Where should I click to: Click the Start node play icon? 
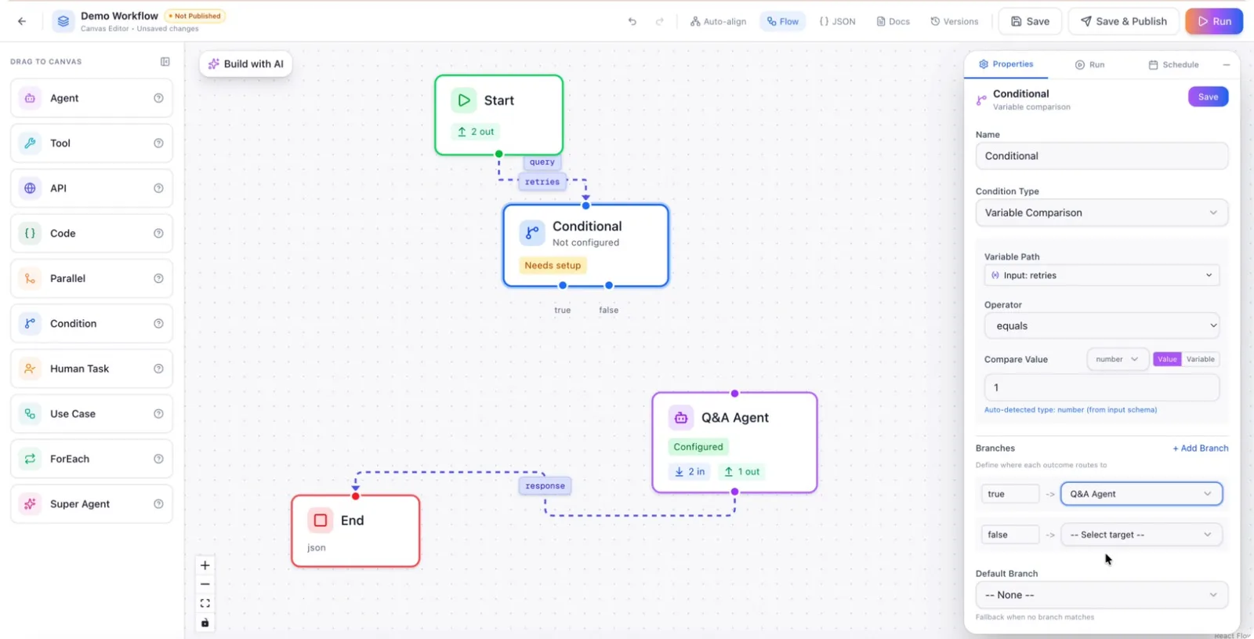click(x=464, y=100)
